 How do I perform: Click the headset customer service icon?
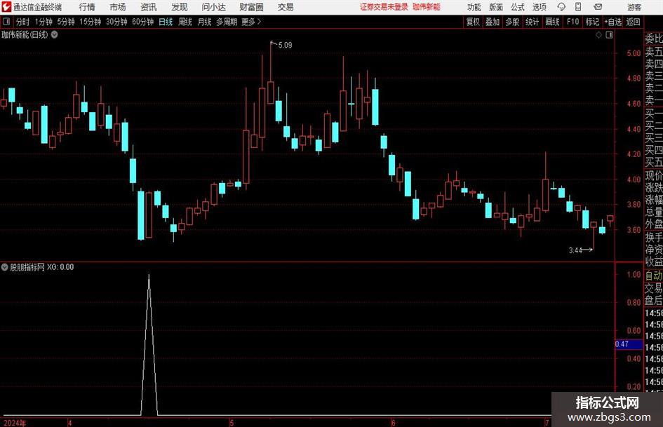(561, 7)
